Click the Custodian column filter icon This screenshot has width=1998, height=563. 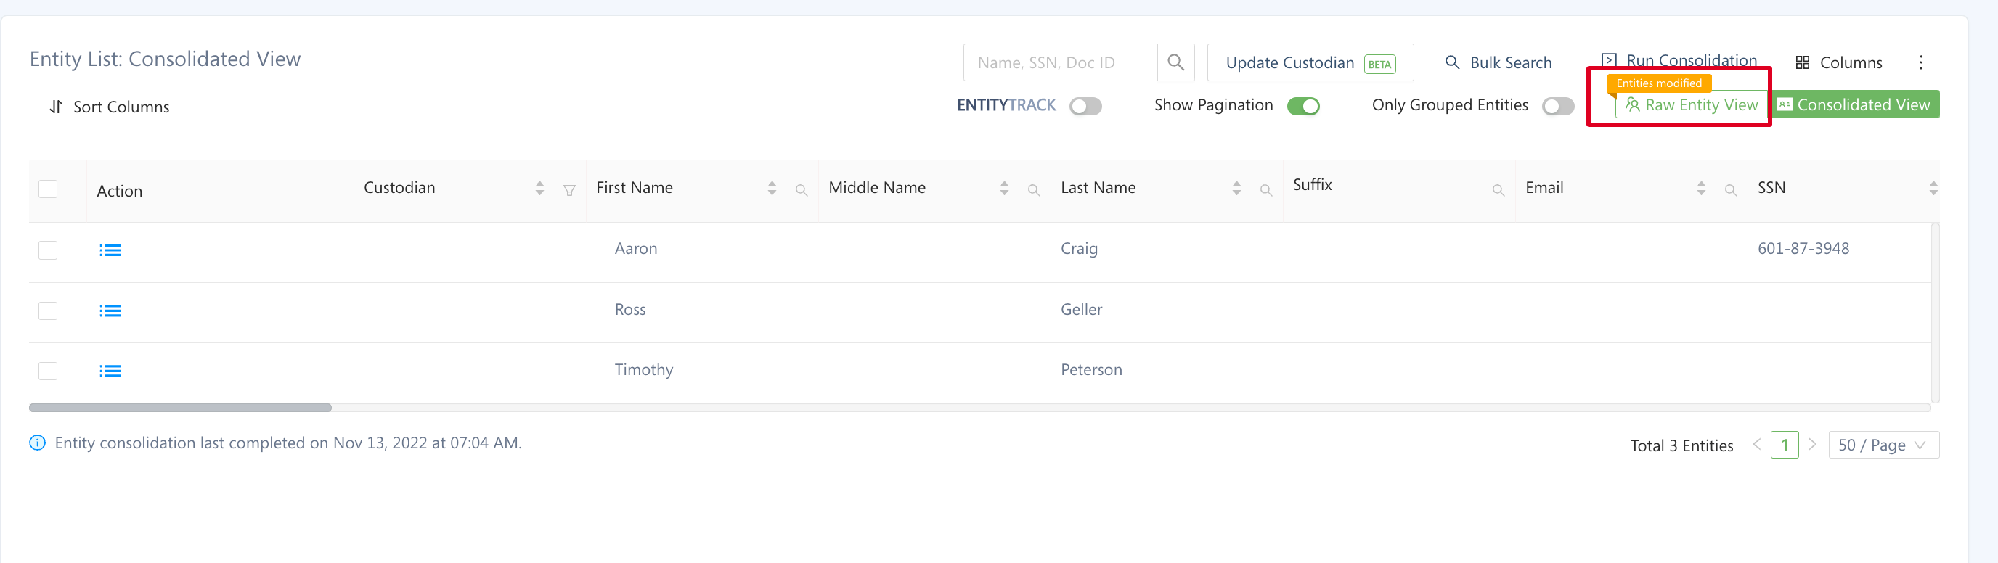569,190
